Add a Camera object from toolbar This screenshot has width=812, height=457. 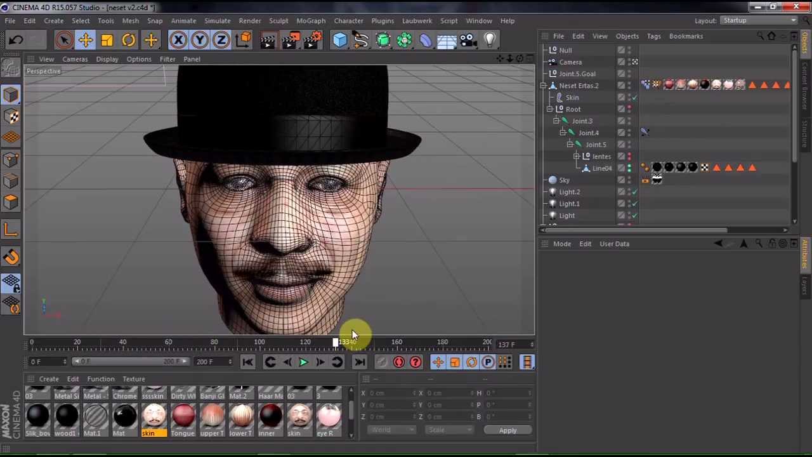click(x=468, y=41)
